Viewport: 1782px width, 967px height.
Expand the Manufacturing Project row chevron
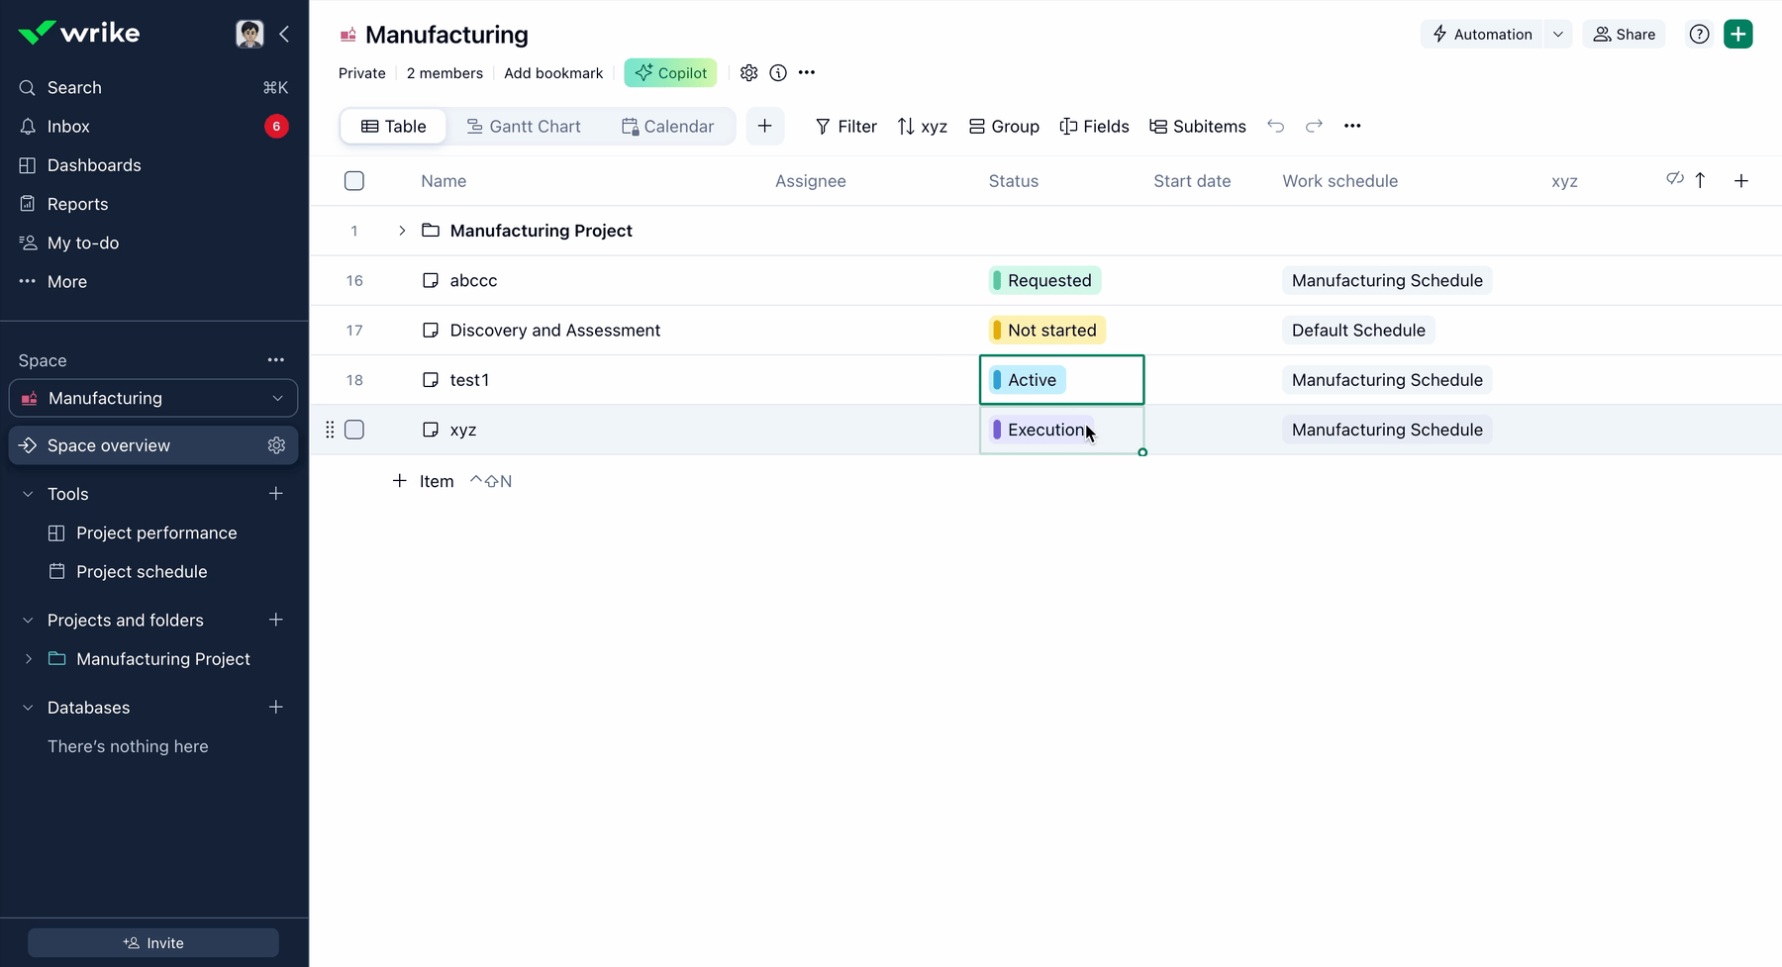pos(402,231)
